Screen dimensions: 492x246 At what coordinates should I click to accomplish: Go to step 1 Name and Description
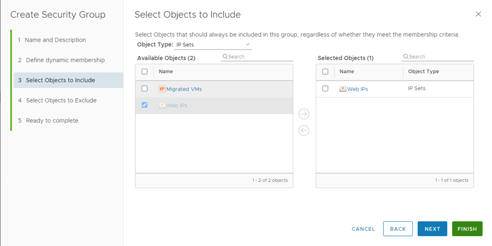tap(56, 40)
